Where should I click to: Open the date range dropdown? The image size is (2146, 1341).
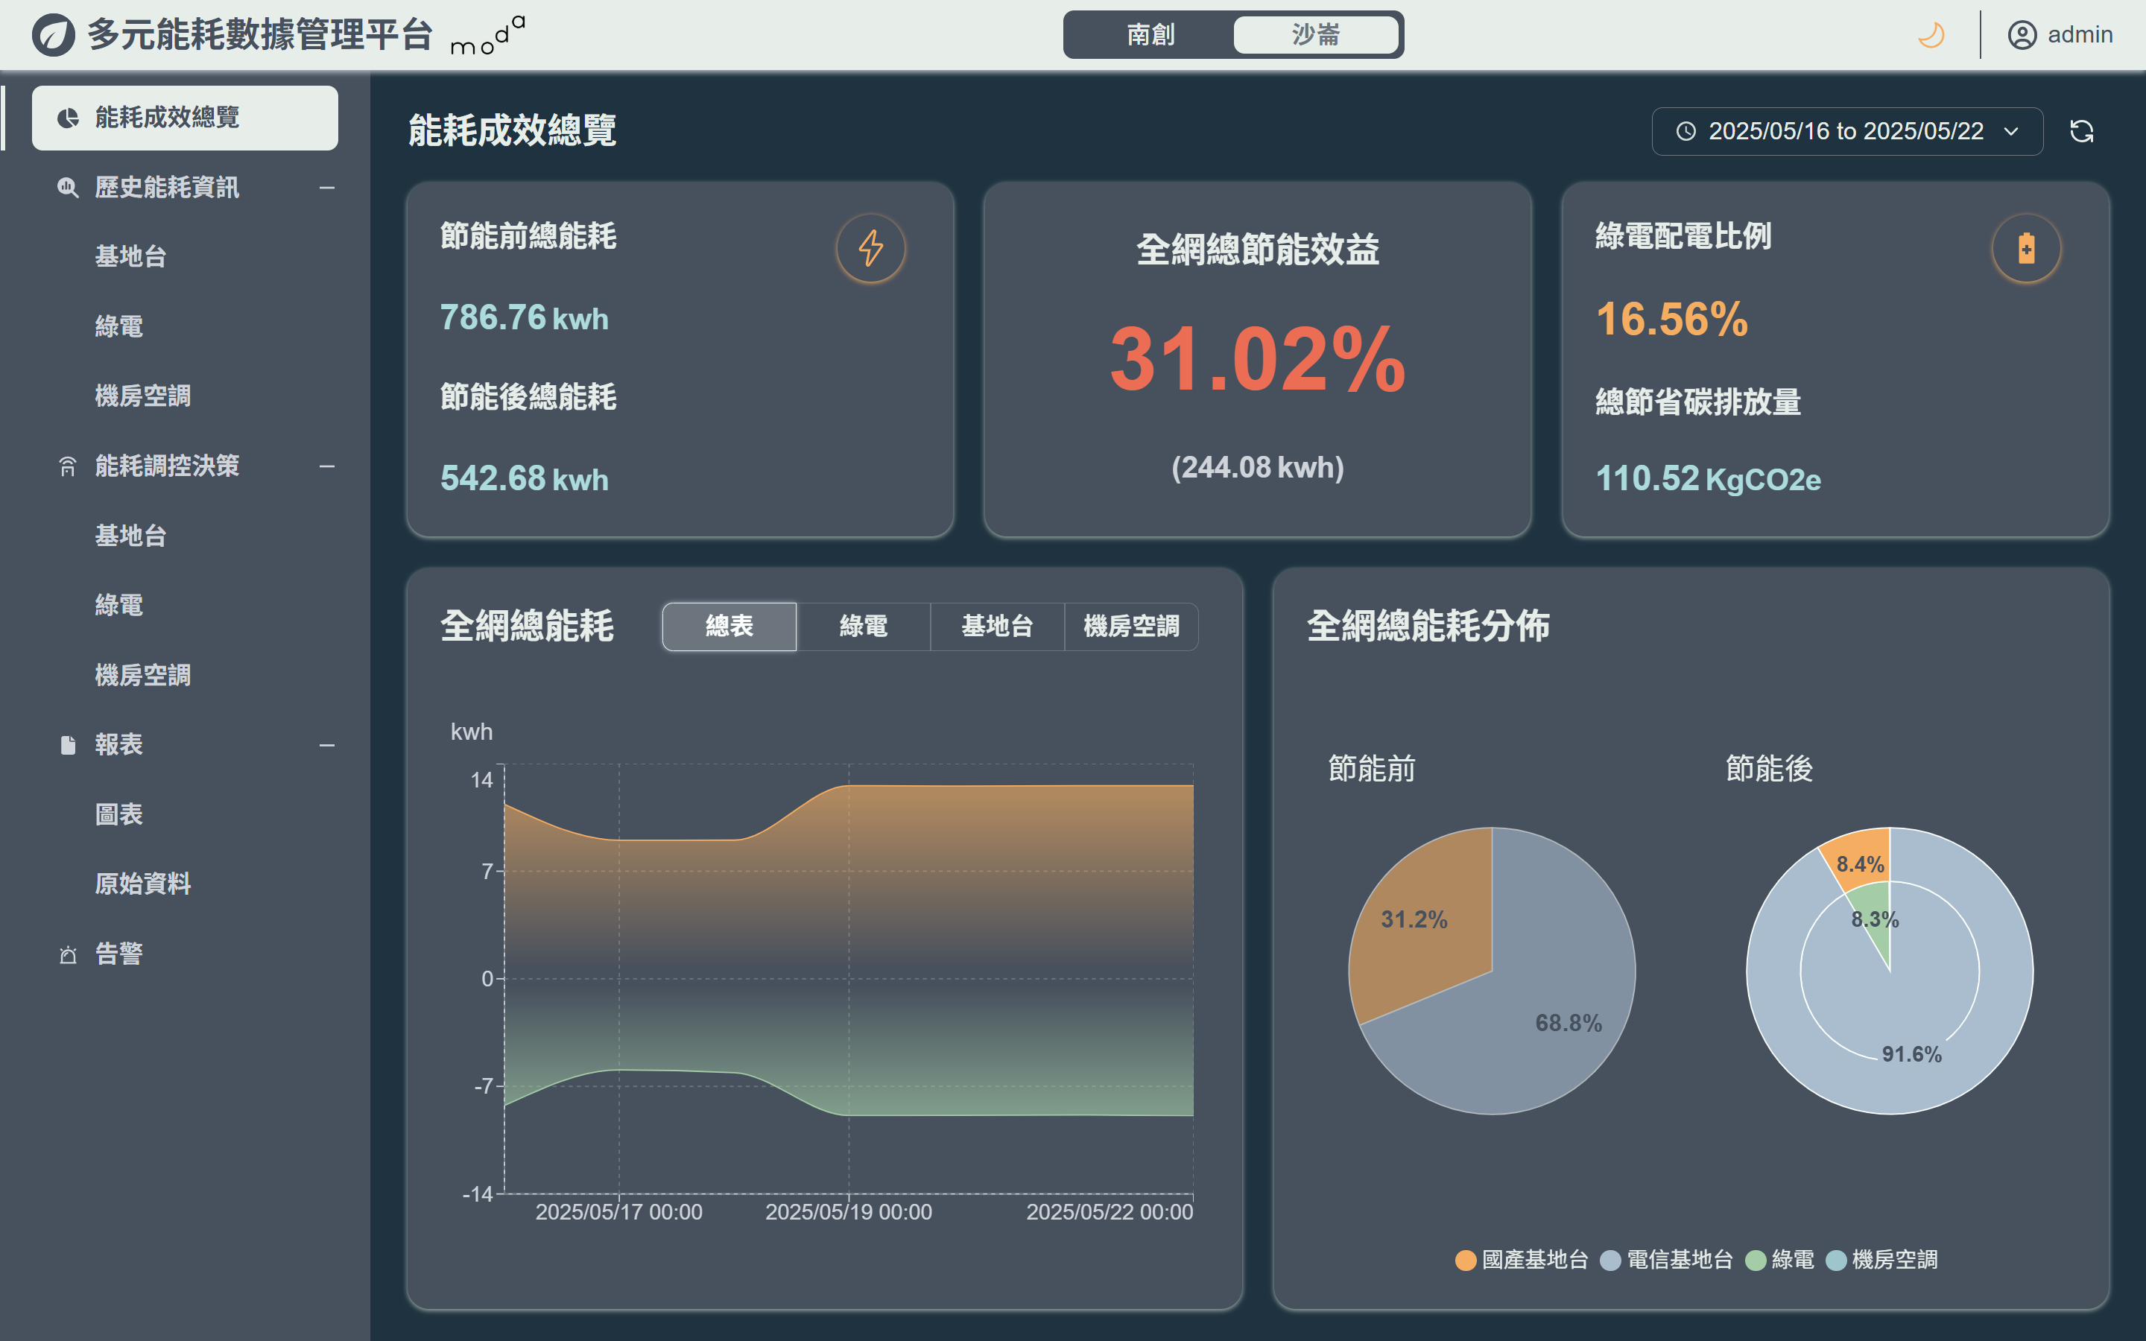pos(2010,131)
